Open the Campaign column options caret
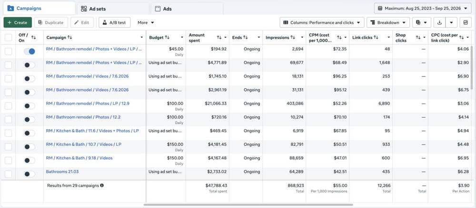The image size is (476, 208). tap(141, 38)
